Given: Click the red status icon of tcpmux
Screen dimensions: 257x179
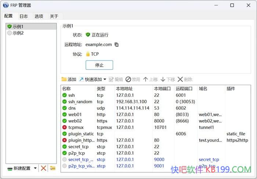Looking at the screenshot, I should pyautogui.click(x=65, y=127).
